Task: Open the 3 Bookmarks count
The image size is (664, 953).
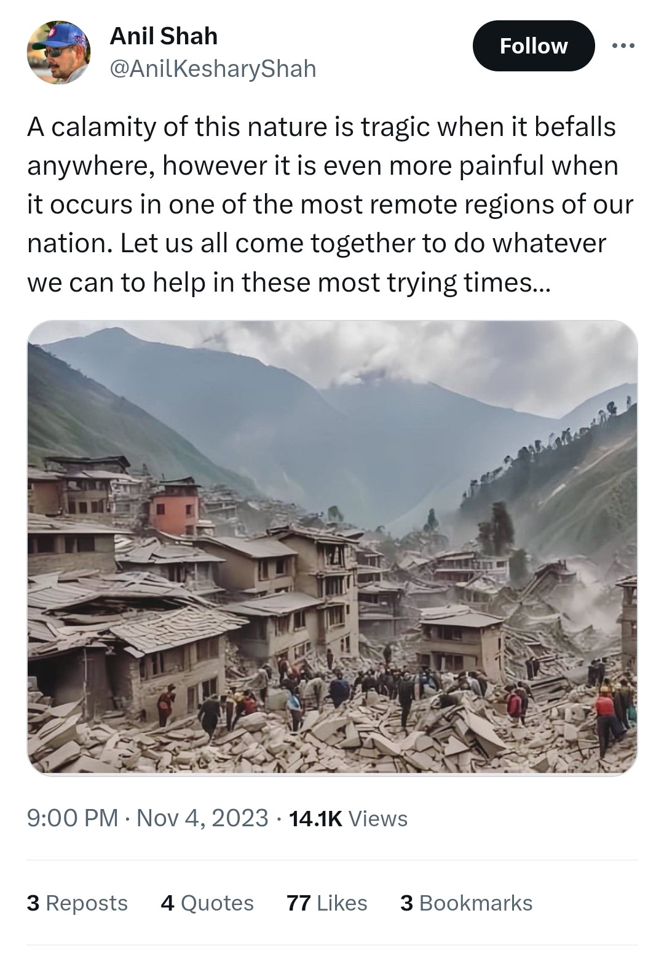Action: click(466, 903)
